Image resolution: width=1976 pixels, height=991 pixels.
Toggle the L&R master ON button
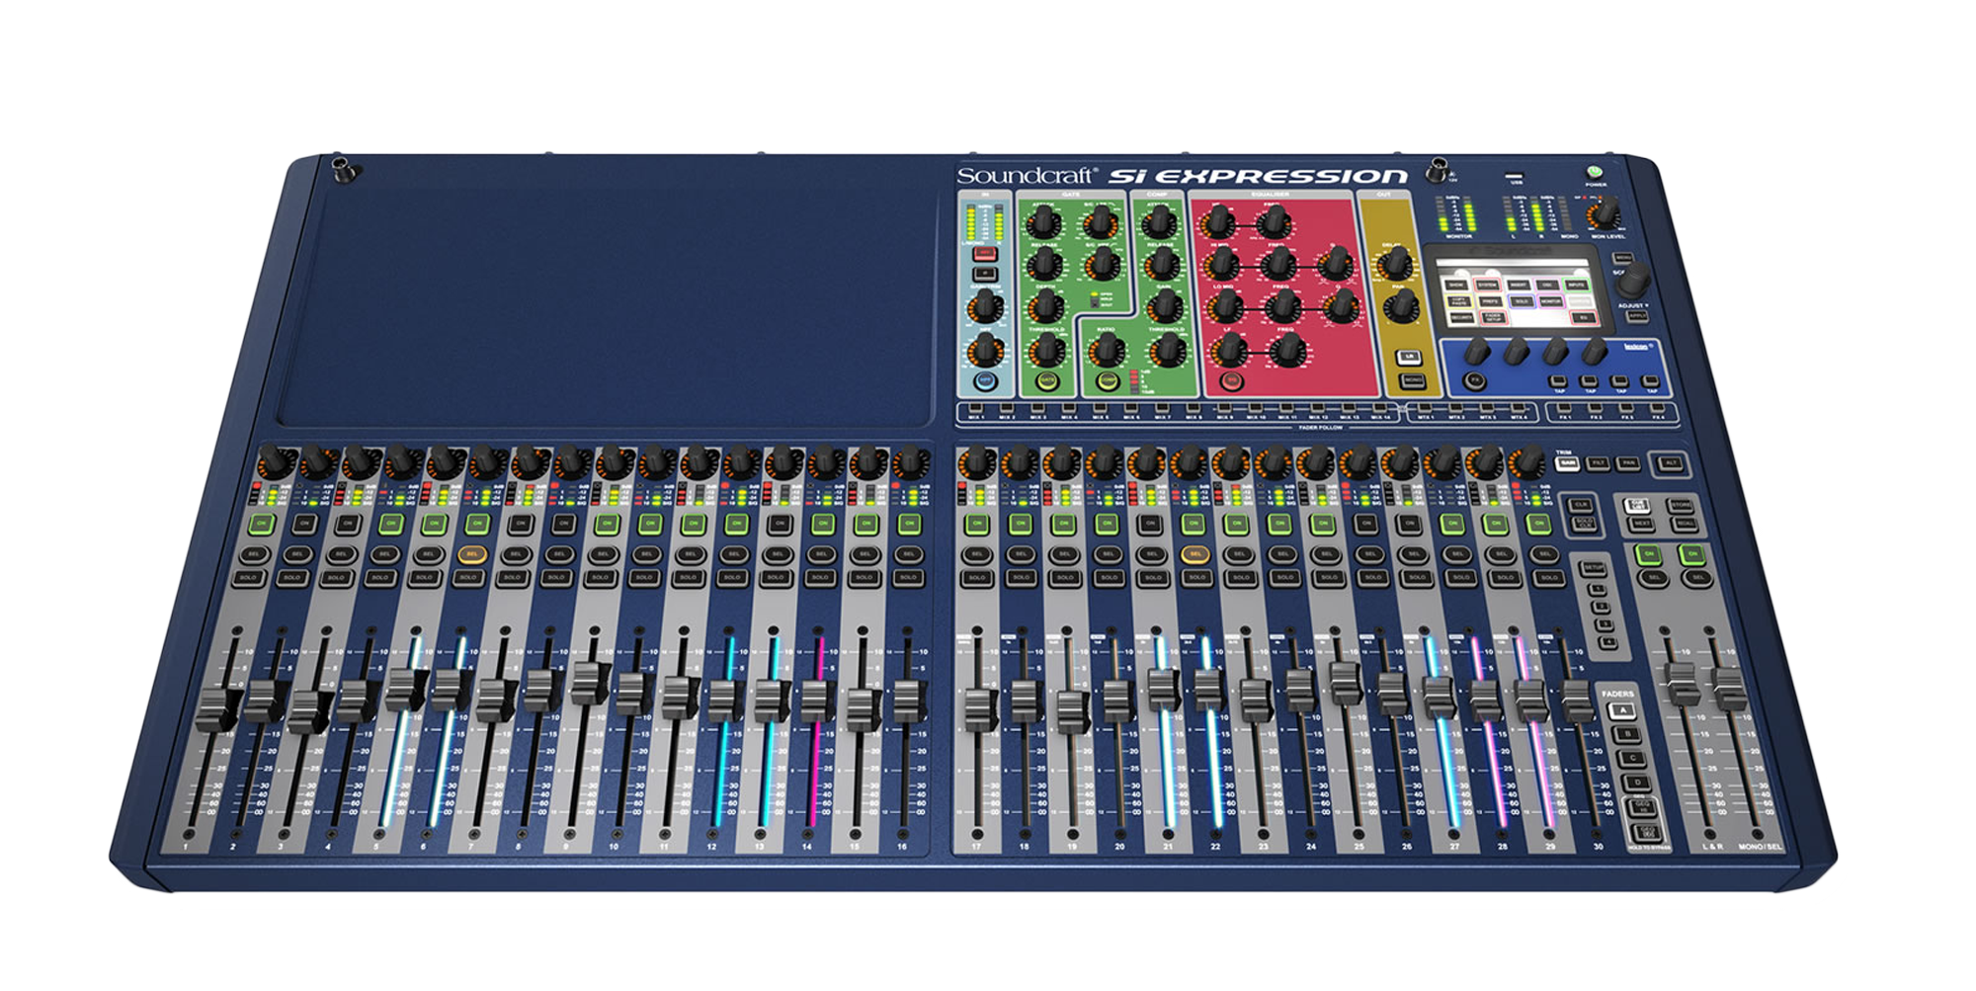pos(1647,554)
